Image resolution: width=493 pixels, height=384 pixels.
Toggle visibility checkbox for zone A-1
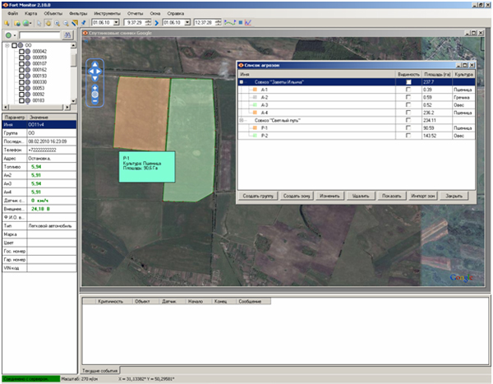click(408, 90)
